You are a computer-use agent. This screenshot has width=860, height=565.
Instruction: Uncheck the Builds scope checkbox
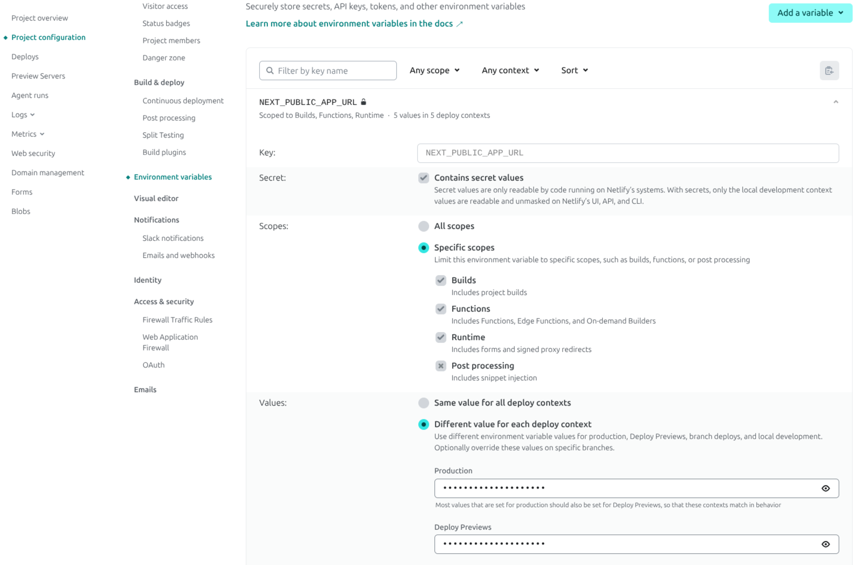click(441, 280)
